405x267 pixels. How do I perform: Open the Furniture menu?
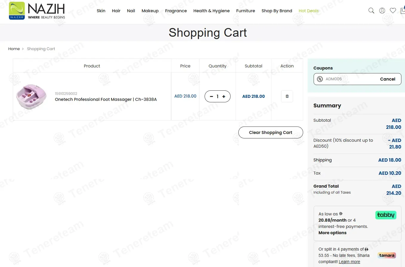coord(246,11)
